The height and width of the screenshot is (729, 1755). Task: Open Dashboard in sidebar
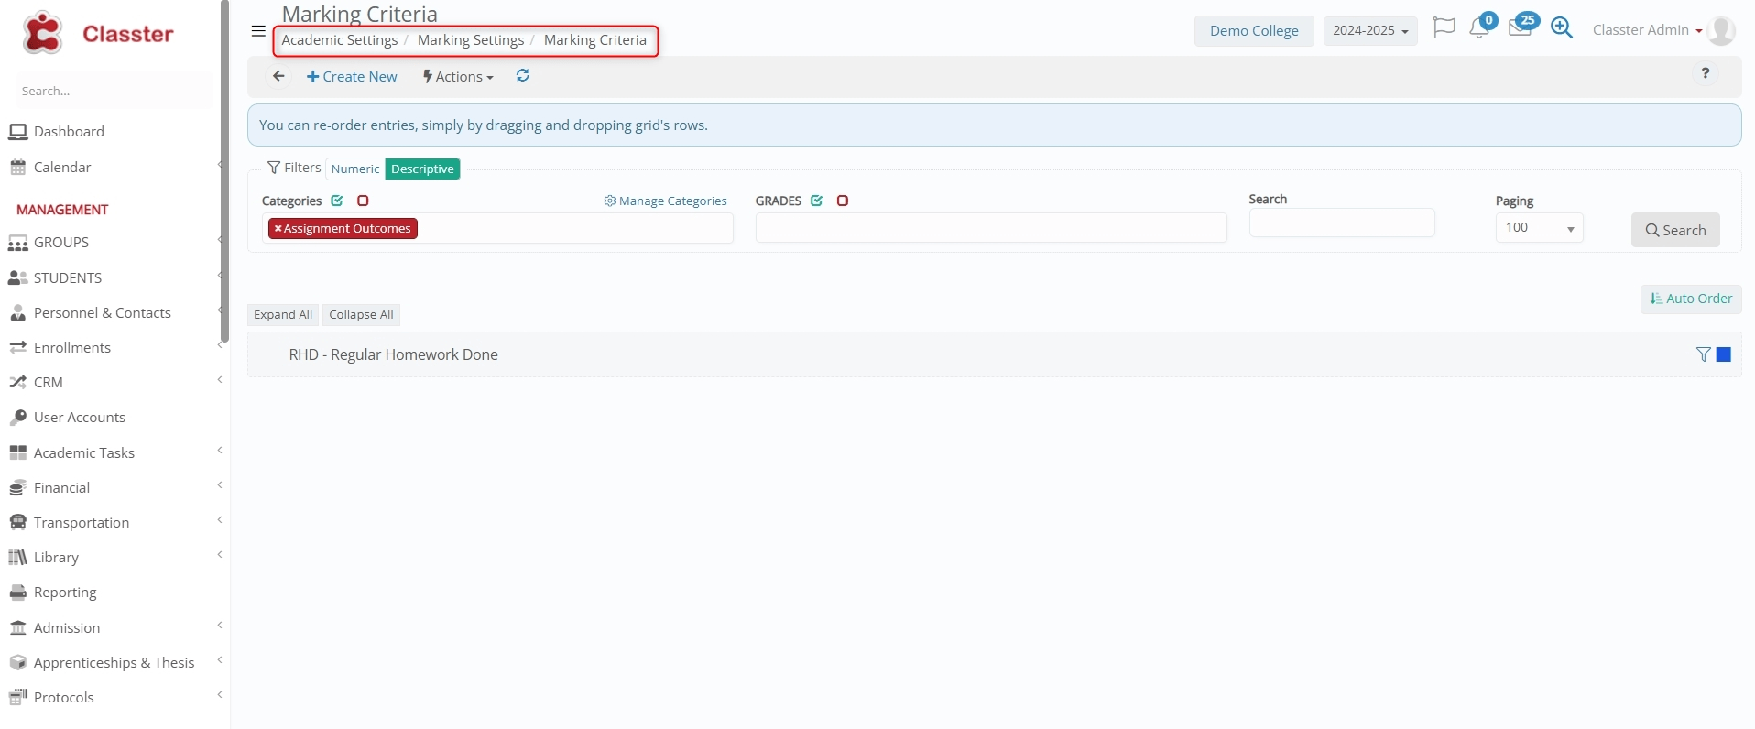tap(69, 131)
